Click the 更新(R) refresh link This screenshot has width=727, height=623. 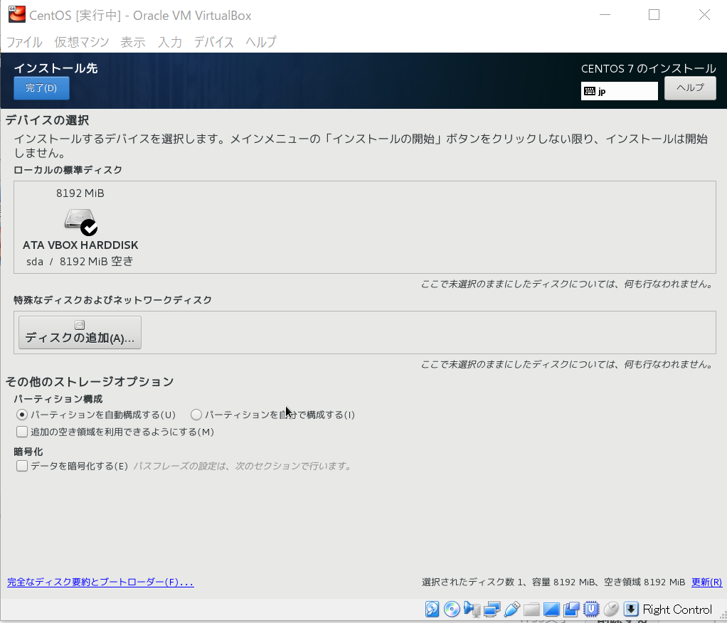[x=706, y=582]
